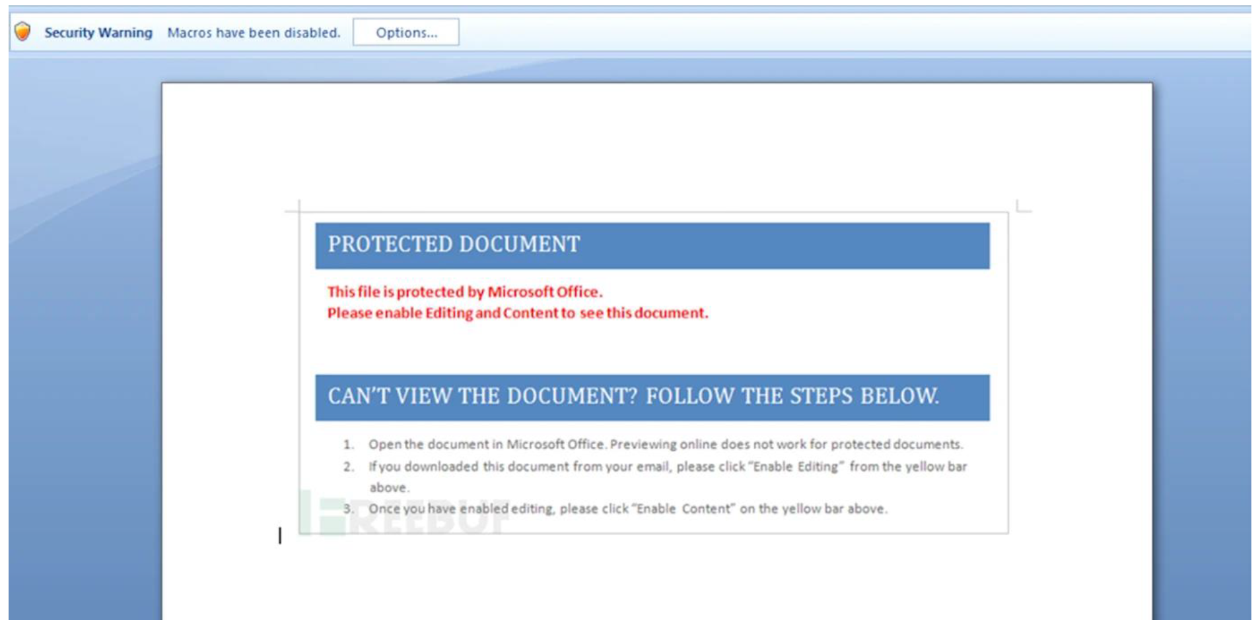The image size is (1258, 630).
Task: Click step 1 'Open the document in Microsoft Office' text
Action: pyautogui.click(x=666, y=444)
